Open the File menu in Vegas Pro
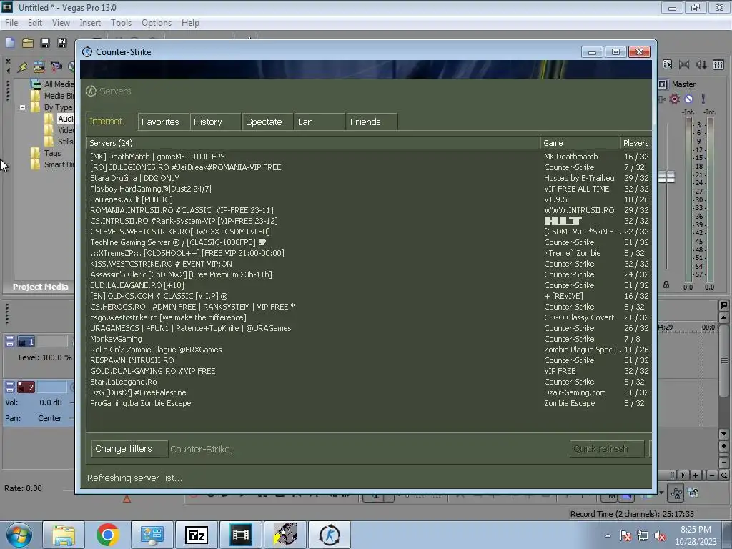732x549 pixels. pyautogui.click(x=11, y=23)
